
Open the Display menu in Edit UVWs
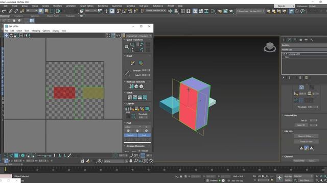point(56,30)
